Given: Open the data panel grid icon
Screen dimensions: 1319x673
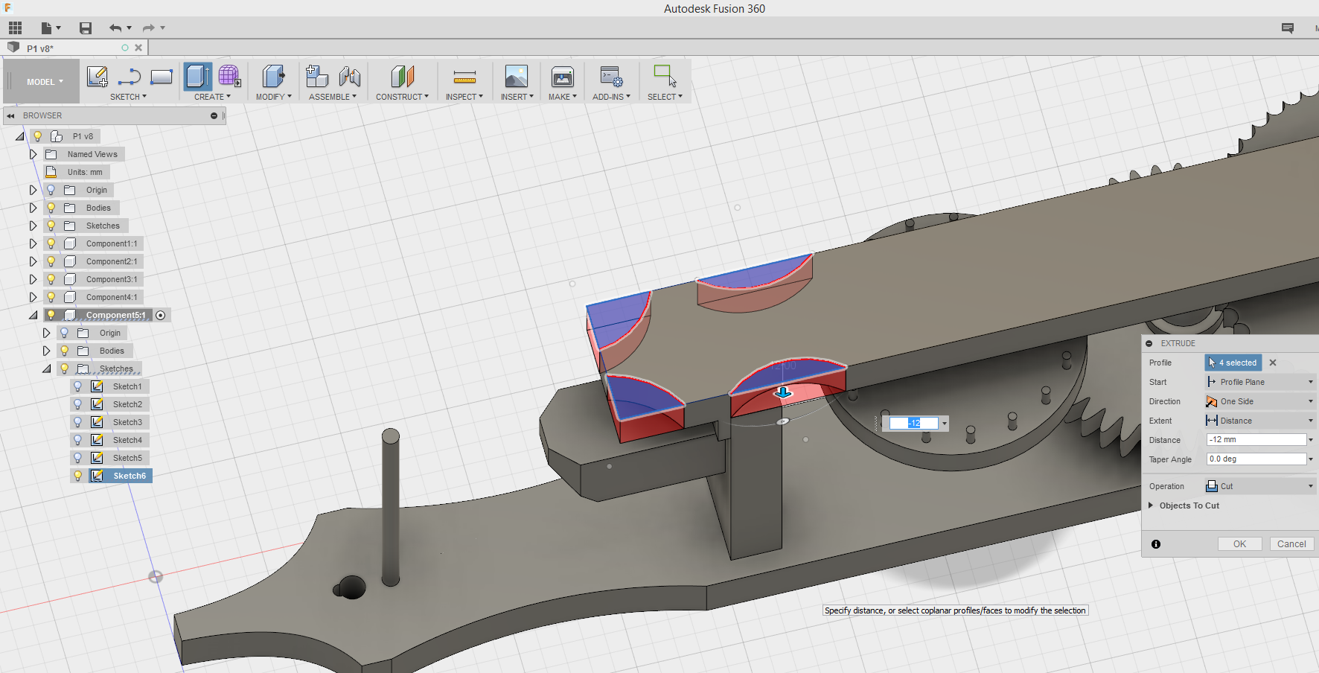Looking at the screenshot, I should coord(15,28).
